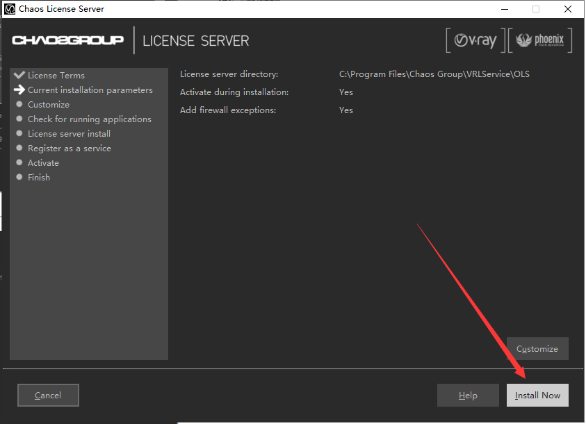Click the Chaos Group logo in header
Screen dimensions: 586x424
[x=67, y=40]
